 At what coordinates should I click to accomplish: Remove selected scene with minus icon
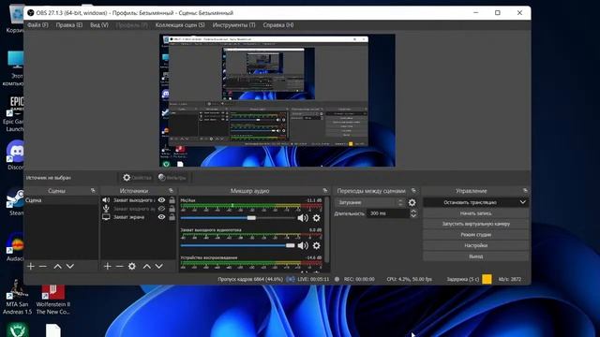(x=43, y=266)
